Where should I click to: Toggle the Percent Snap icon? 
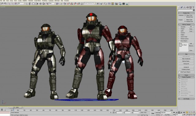(x=75, y=4)
